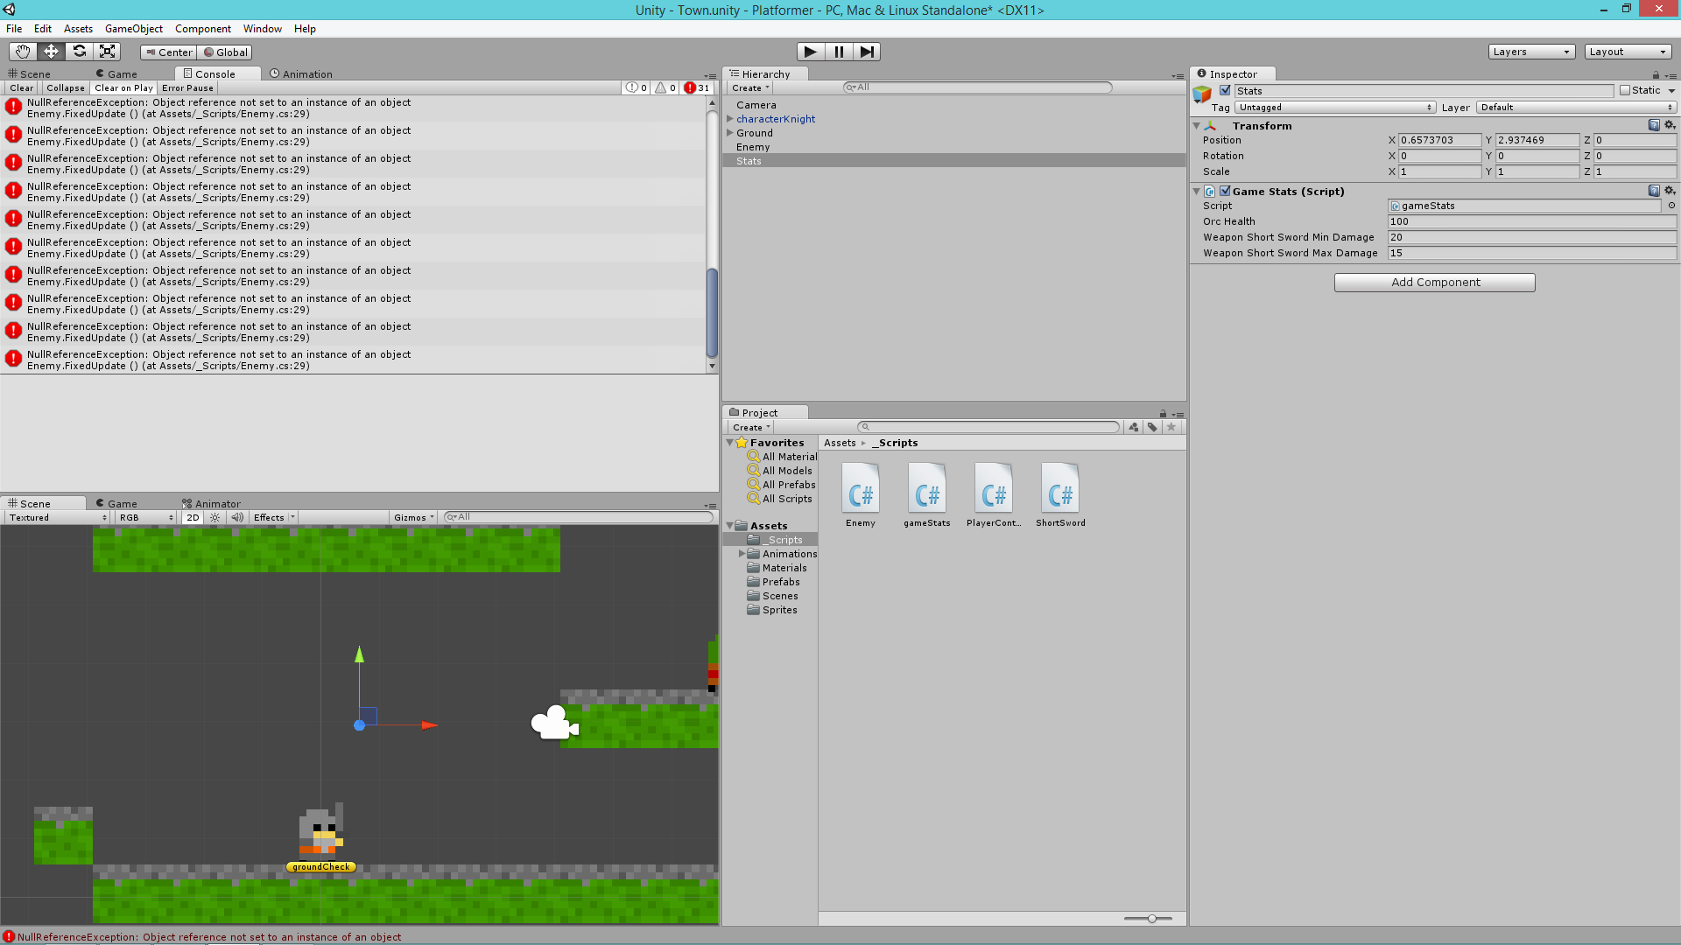Open the Component menu
Screen dimensions: 1681x945
click(202, 29)
